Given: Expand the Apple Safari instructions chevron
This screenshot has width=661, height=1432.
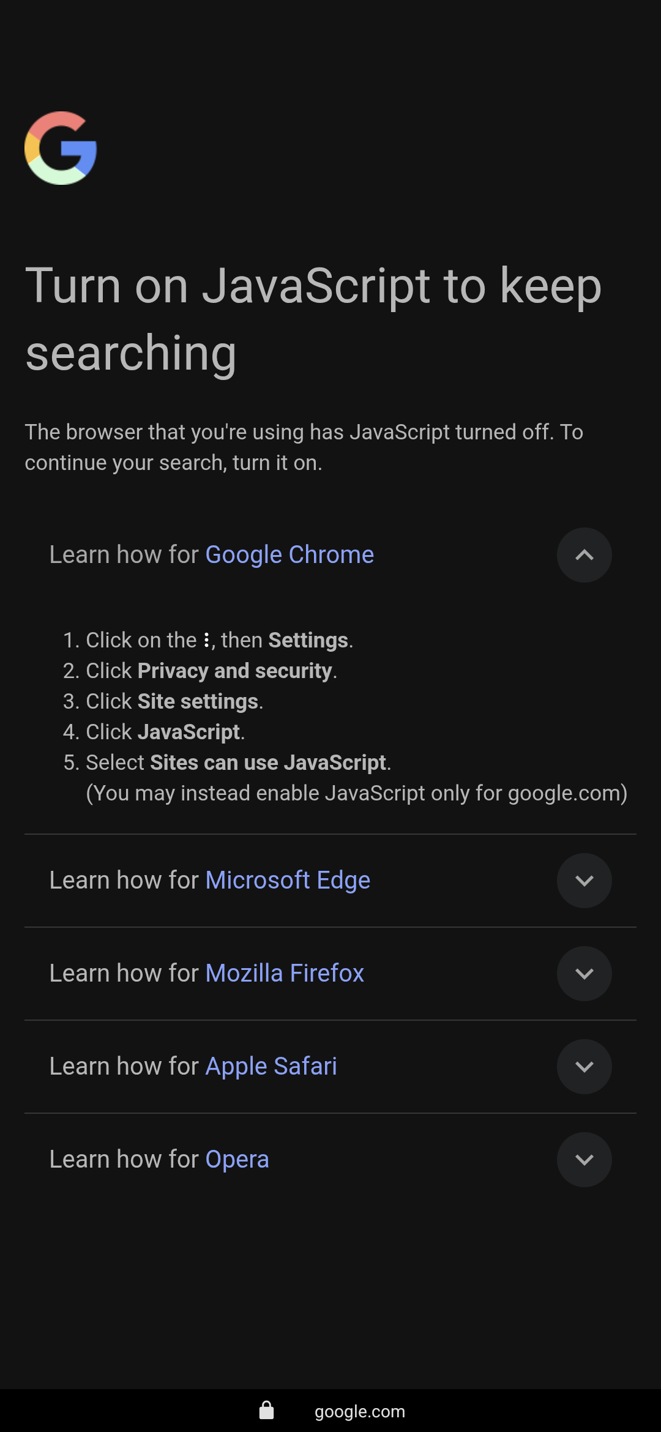Looking at the screenshot, I should tap(584, 1067).
